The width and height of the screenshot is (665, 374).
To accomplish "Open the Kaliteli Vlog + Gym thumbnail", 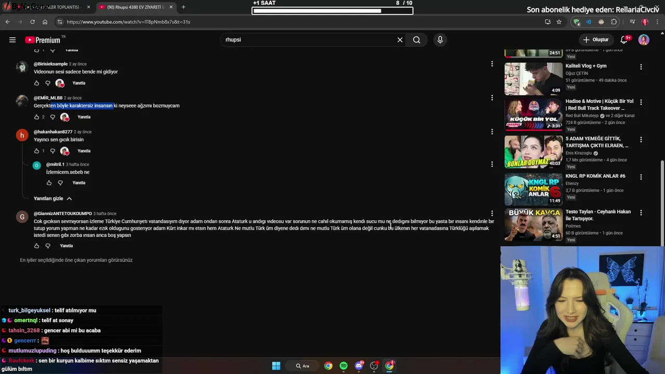I will [534, 79].
